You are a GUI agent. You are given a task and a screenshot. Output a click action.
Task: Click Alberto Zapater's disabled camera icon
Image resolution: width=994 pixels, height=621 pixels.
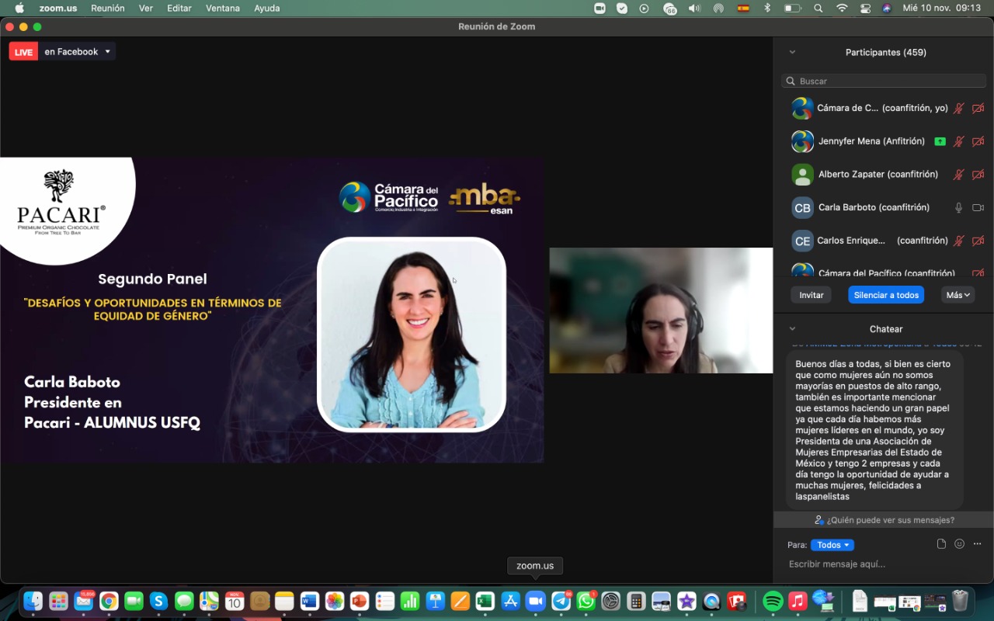click(x=978, y=175)
